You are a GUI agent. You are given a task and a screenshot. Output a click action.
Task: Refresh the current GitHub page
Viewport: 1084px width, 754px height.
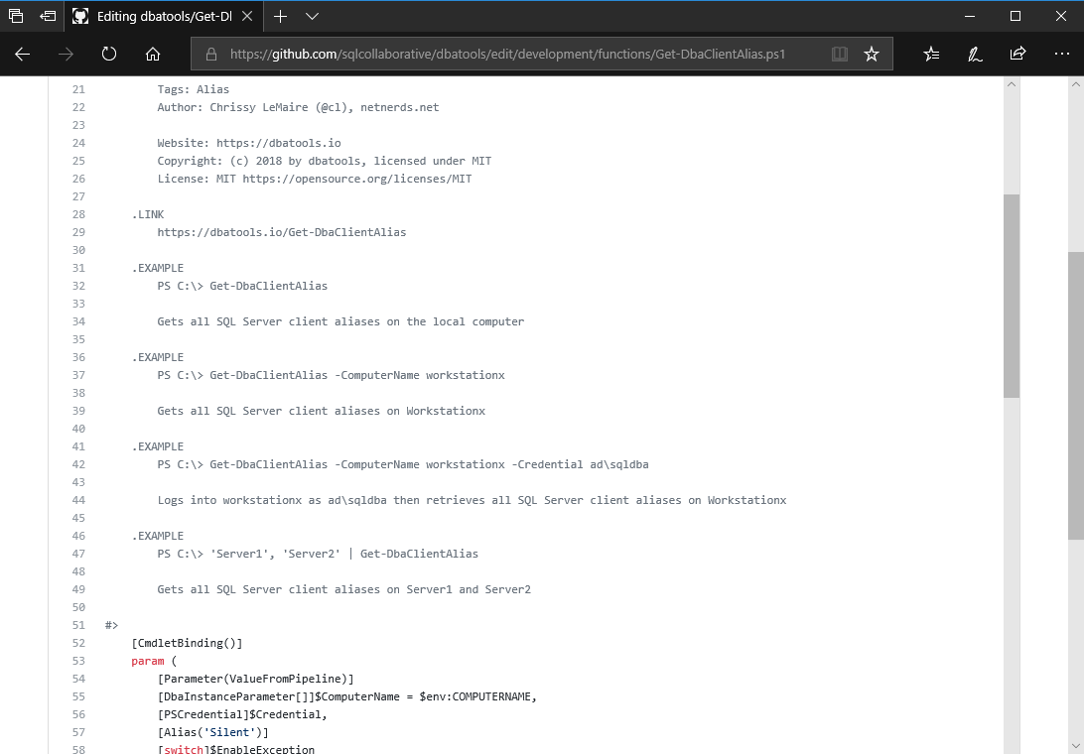pos(109,55)
